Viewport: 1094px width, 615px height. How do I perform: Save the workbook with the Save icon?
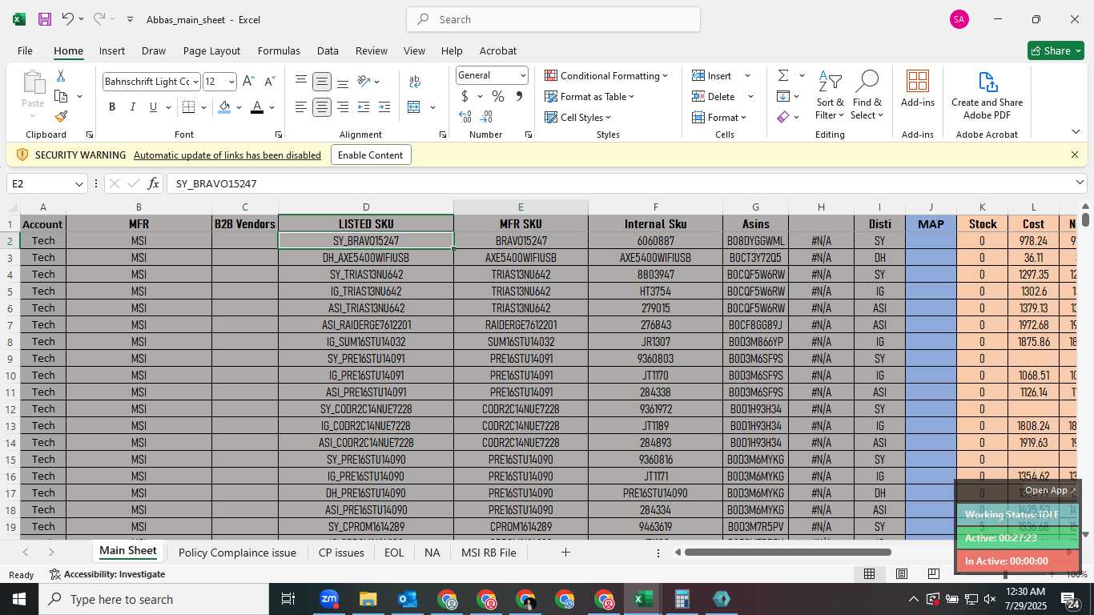[45, 19]
